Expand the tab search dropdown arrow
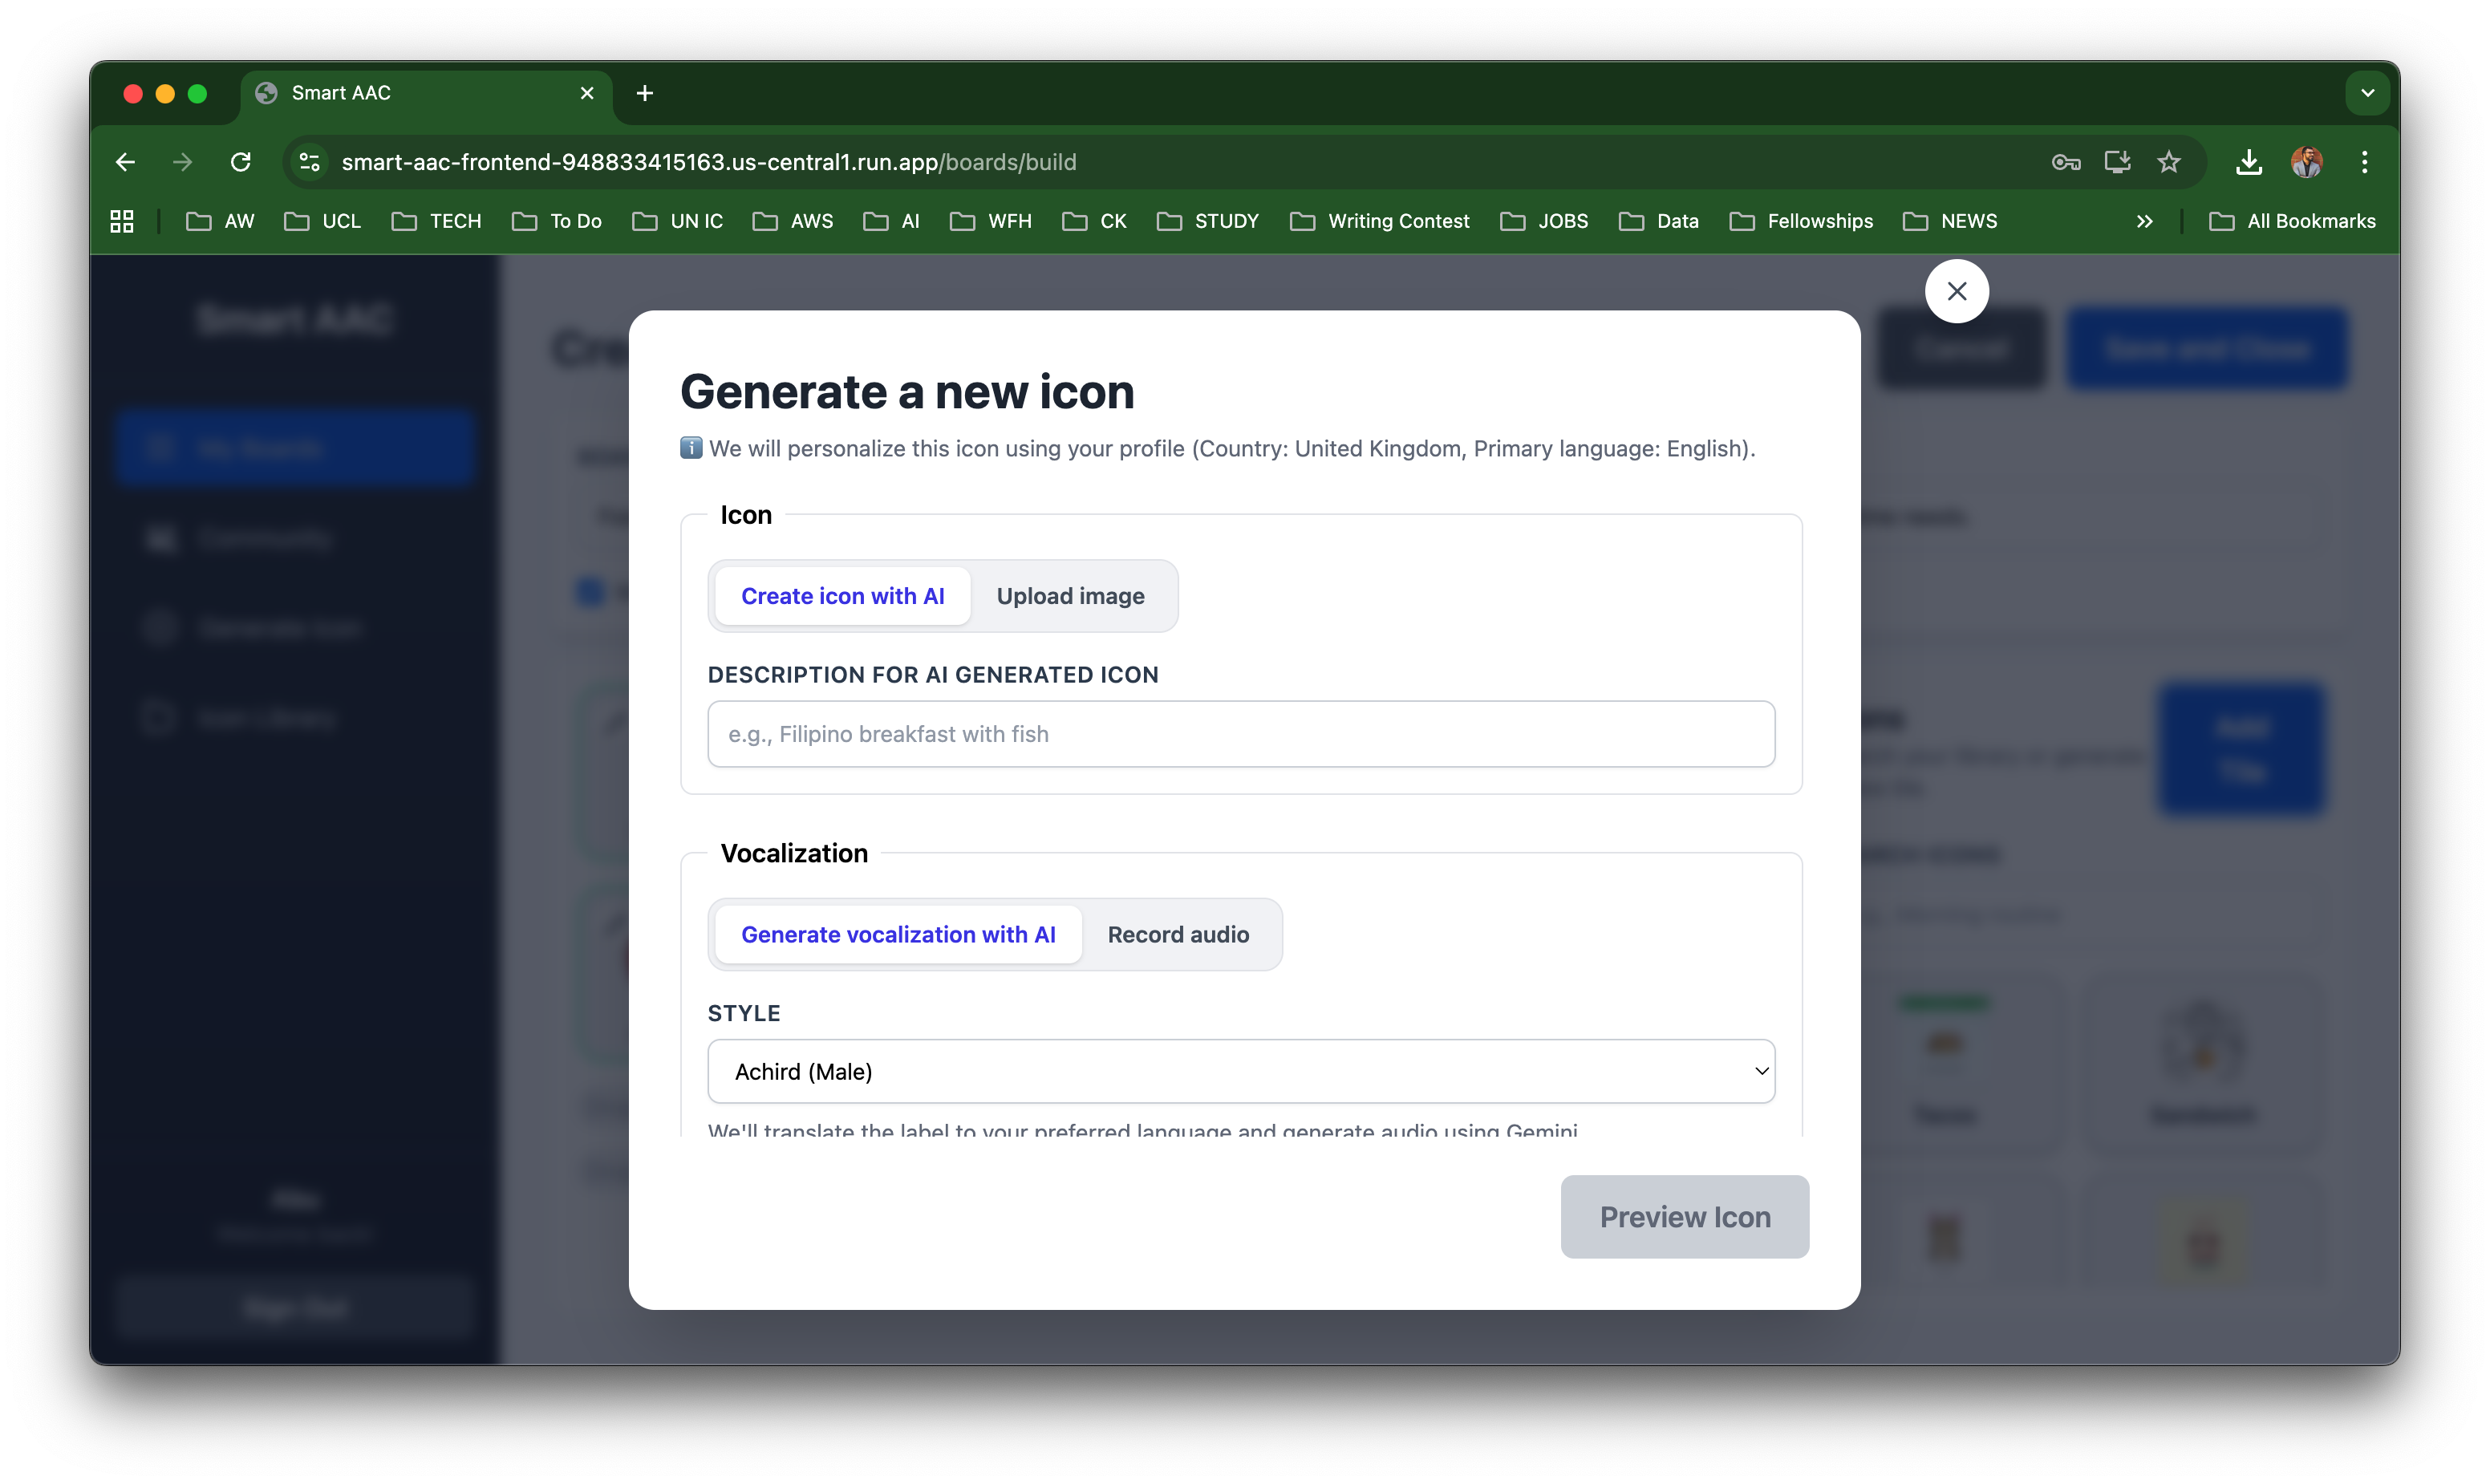 coord(2367,93)
